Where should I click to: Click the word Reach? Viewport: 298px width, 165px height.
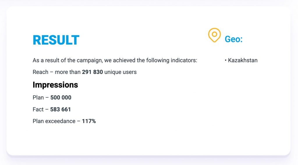coord(40,72)
